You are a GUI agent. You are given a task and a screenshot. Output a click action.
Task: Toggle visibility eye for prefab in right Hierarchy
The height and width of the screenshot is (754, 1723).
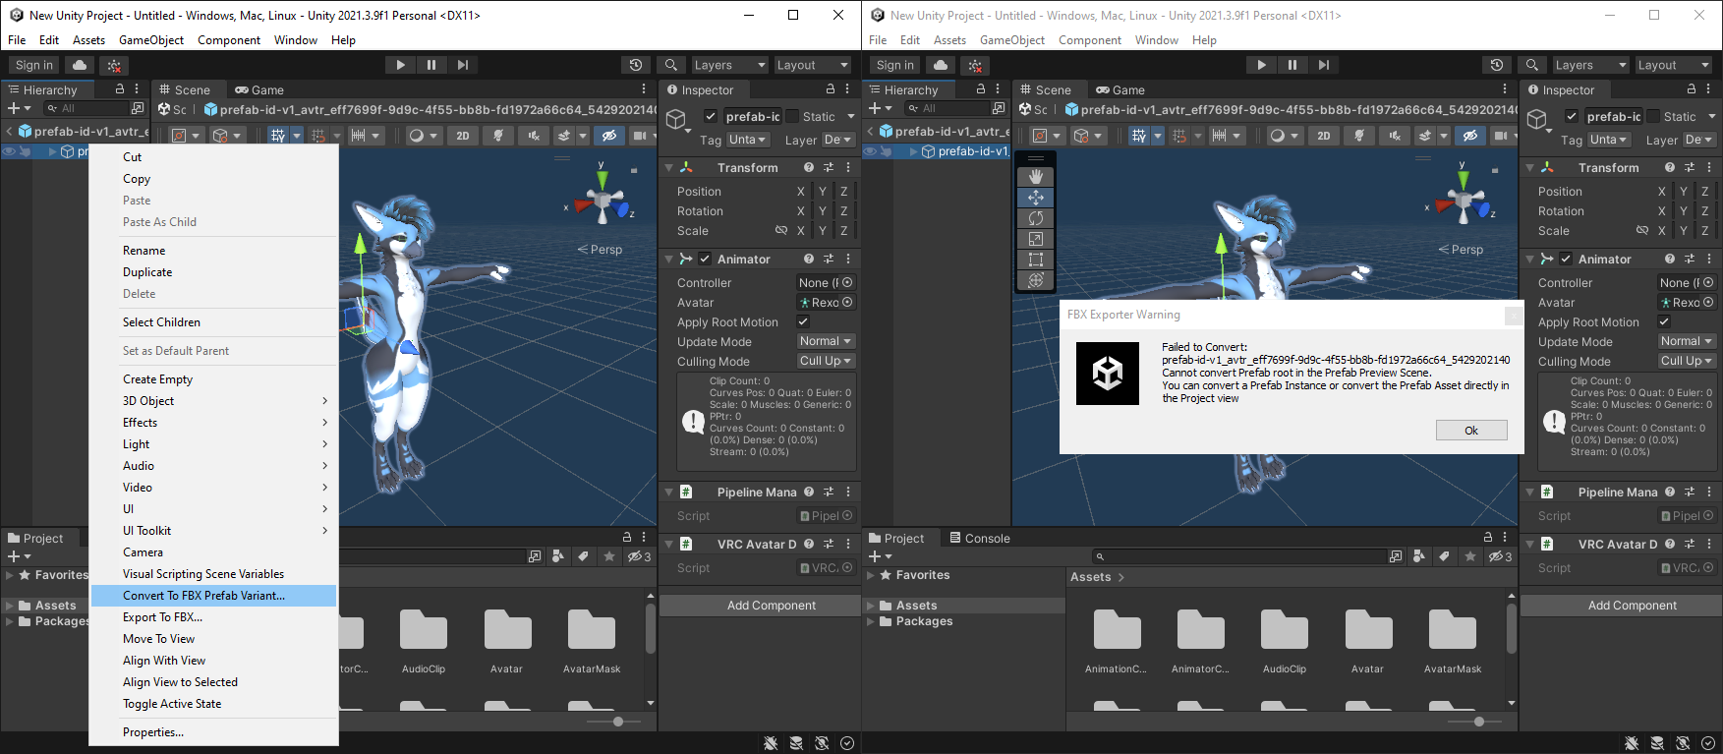click(x=871, y=151)
